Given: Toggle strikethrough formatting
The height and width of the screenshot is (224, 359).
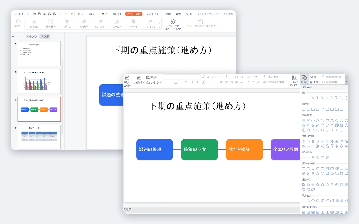Looking at the screenshot, I should (181, 82).
